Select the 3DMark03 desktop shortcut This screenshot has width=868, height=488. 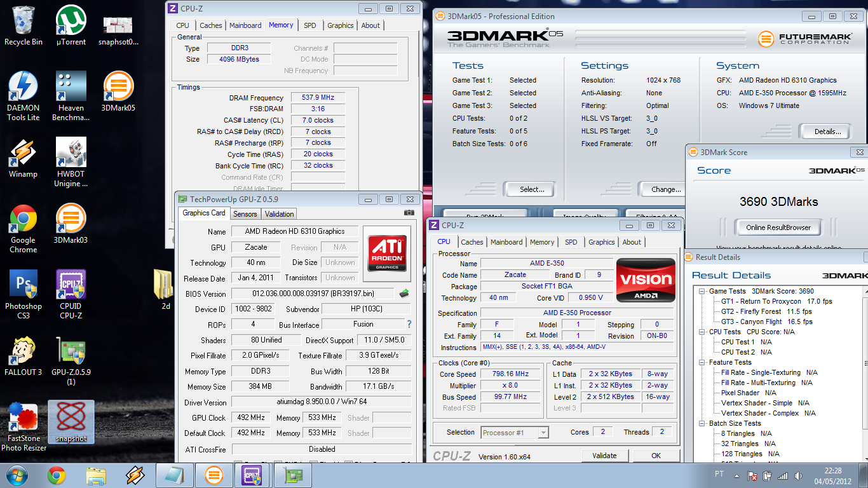pyautogui.click(x=71, y=224)
